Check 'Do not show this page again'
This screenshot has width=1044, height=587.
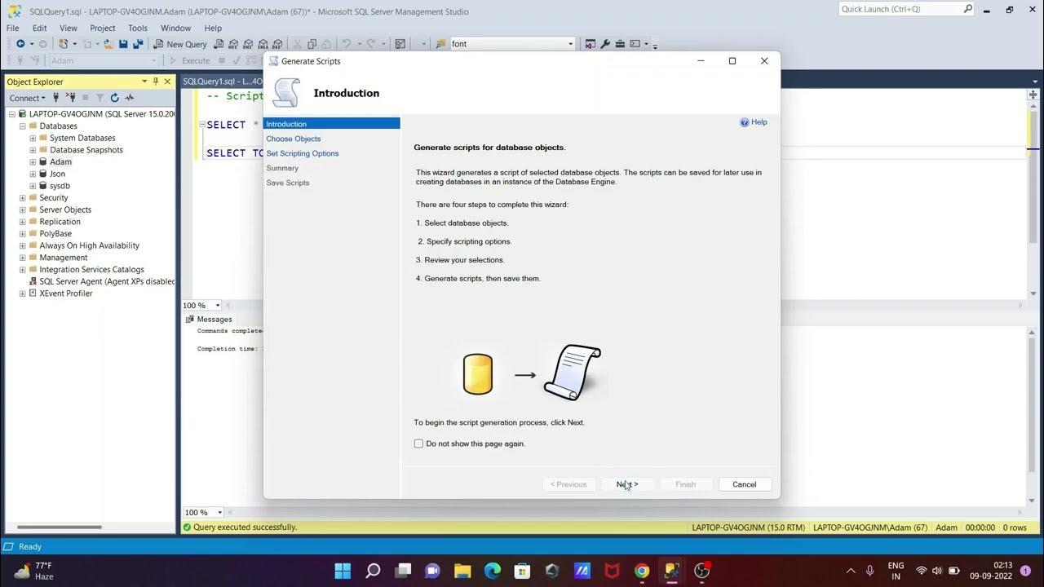click(x=418, y=444)
